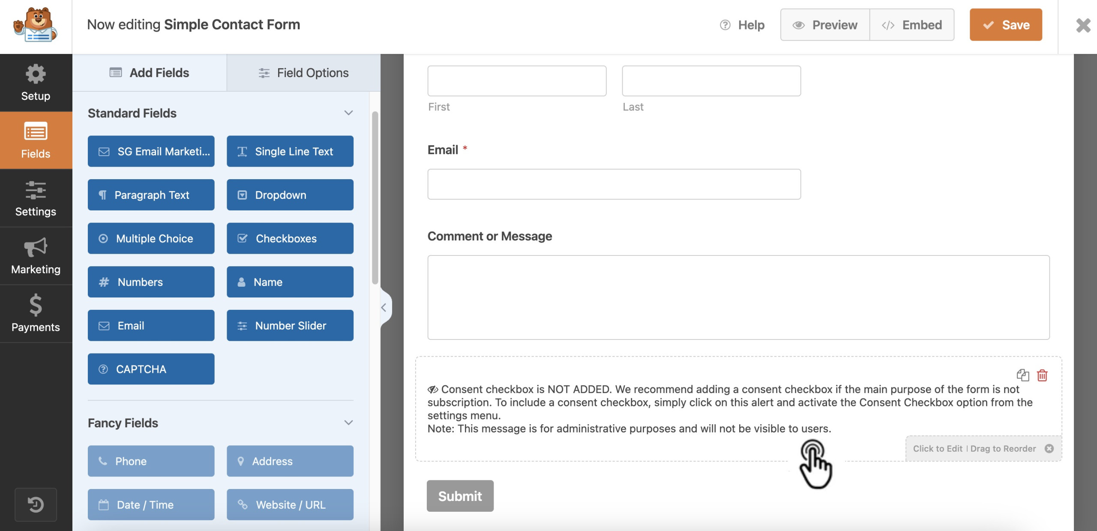Select the CAPTCHA field checkbox
The height and width of the screenshot is (531, 1097).
150,369
